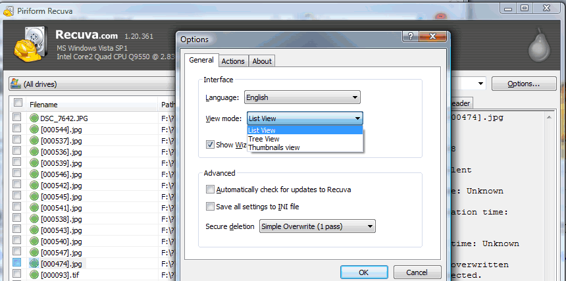Click the Piriform pear logo icon
Image resolution: width=566 pixels, height=281 pixels.
pos(539,45)
